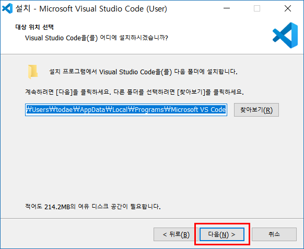Click the 'Visual Studio Code을(를) 어디에 설치하시겠습니까?' text
Viewport: 304px width, 249px height.
[96, 38]
